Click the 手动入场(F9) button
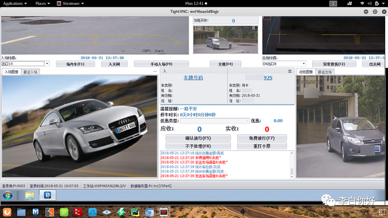 coord(161,64)
